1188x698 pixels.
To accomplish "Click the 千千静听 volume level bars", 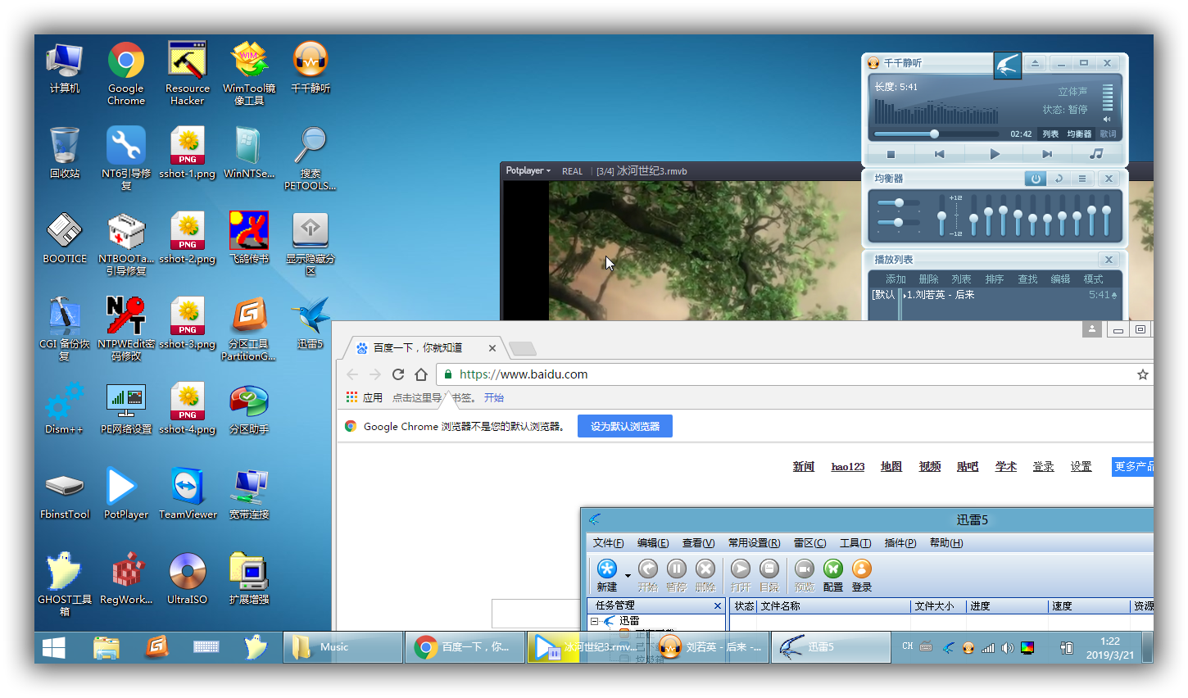I will point(1107,97).
